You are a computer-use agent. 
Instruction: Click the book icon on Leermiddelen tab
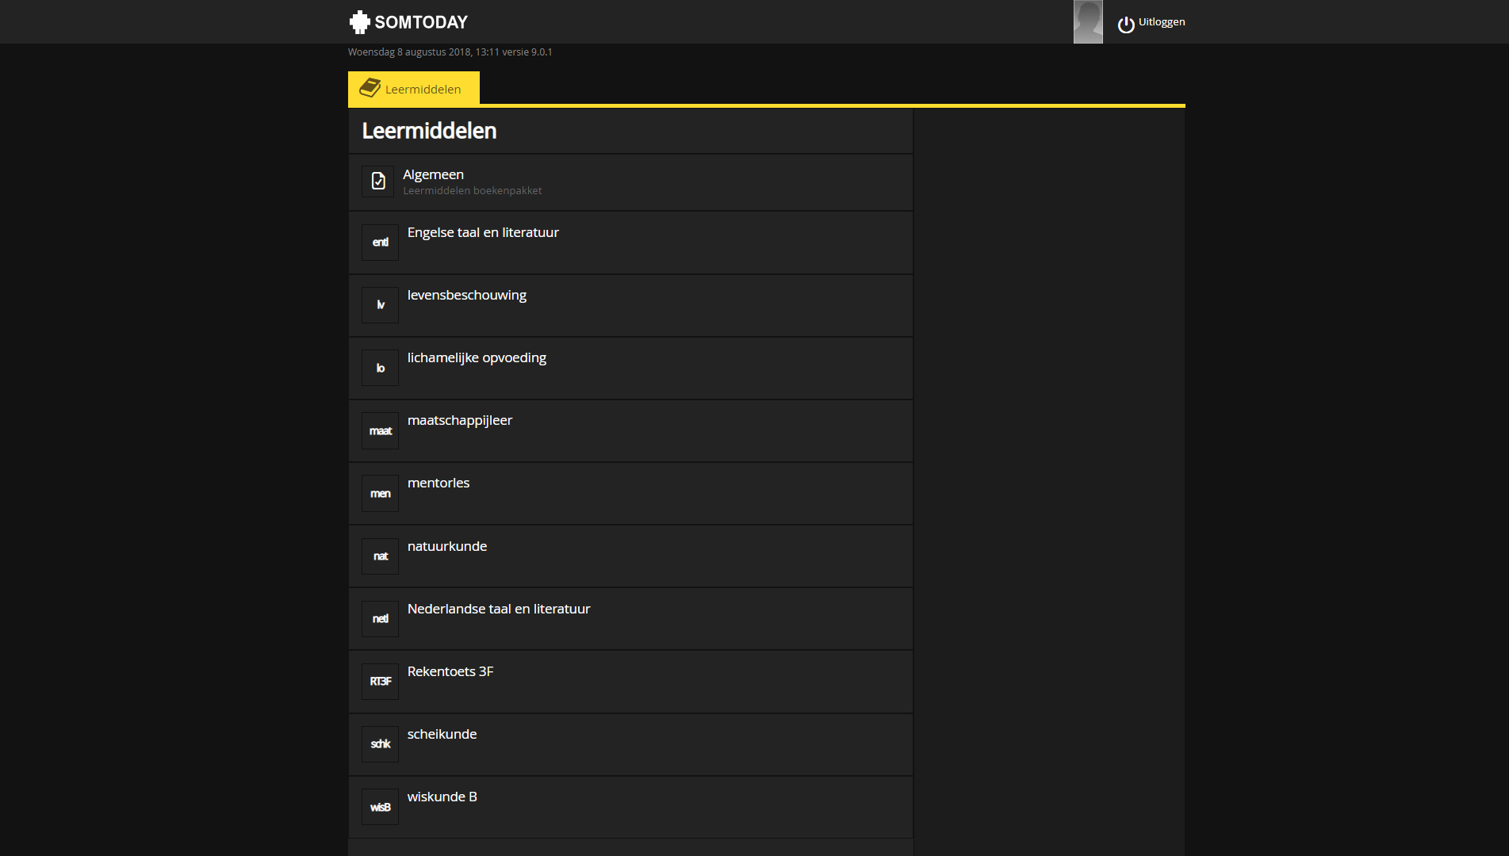coord(370,88)
